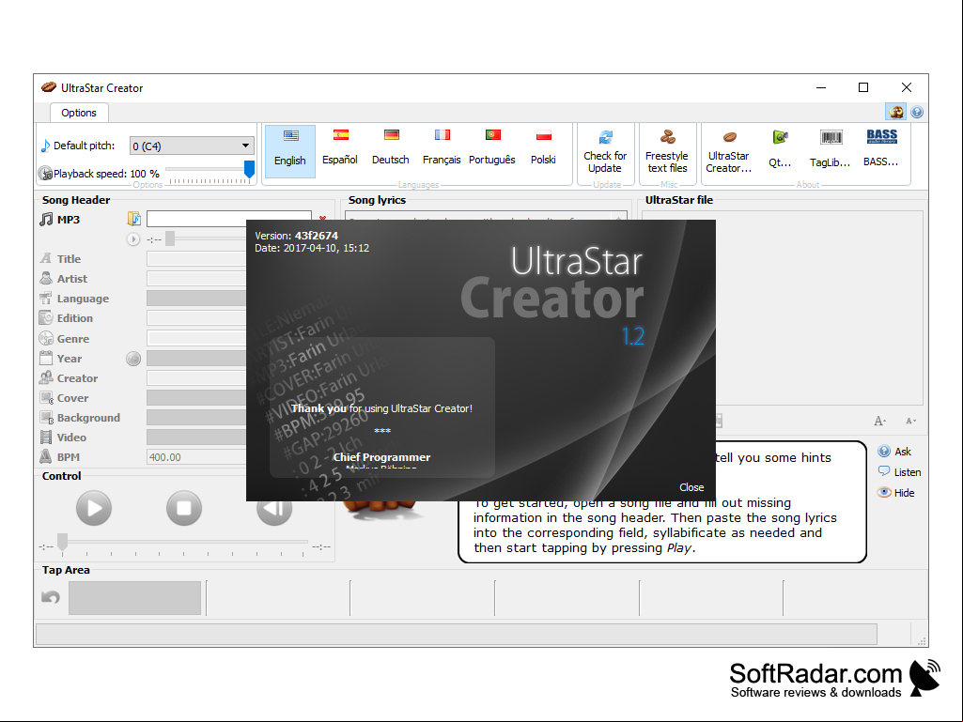The width and height of the screenshot is (963, 722).
Task: Increase the UltraStar file font size
Action: (879, 422)
